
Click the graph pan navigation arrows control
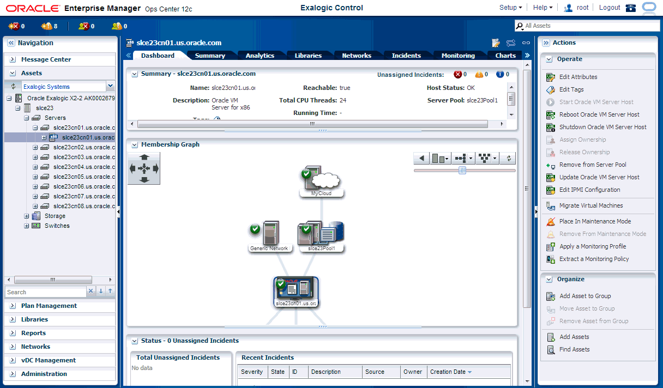[144, 168]
